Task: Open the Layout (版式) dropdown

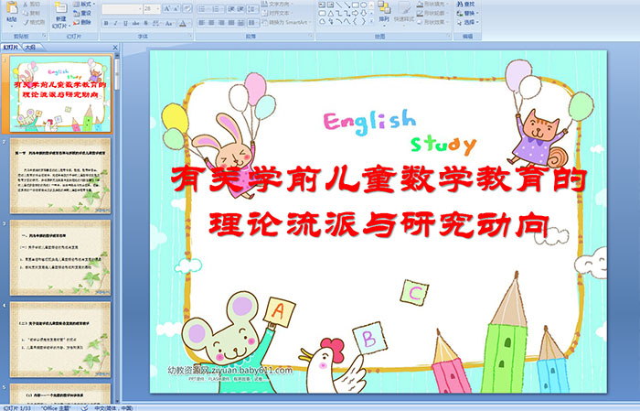Action: tap(84, 4)
